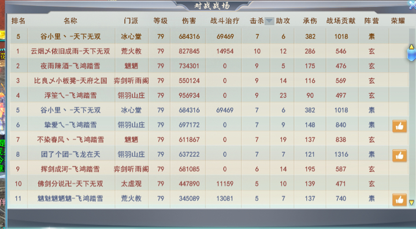Click the 助攻 column header

[x=283, y=21]
